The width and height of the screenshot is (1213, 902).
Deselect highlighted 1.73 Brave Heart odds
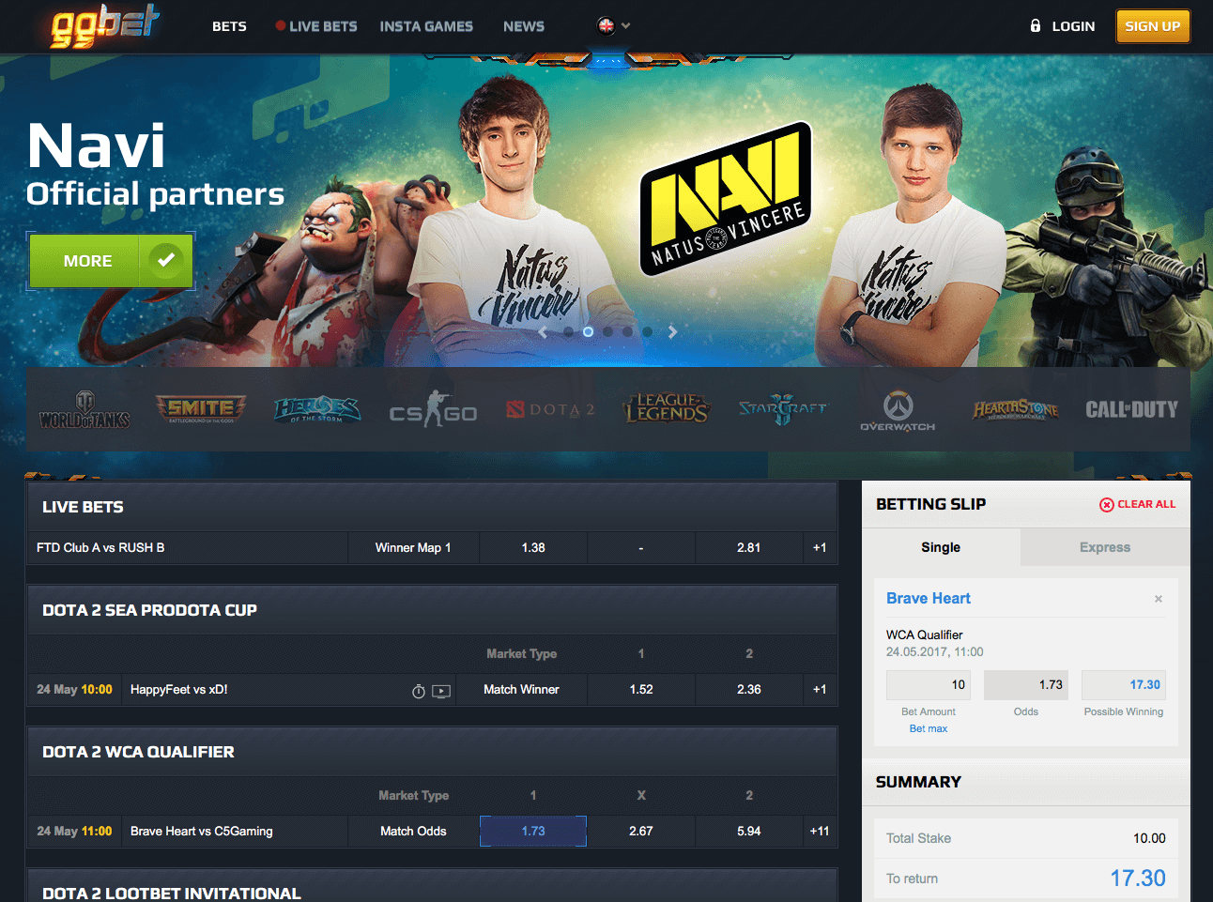tap(533, 832)
